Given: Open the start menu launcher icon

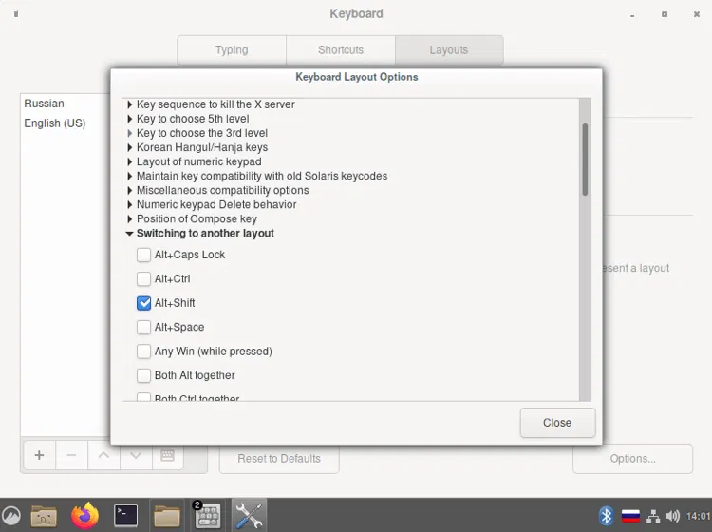Looking at the screenshot, I should click(11, 516).
